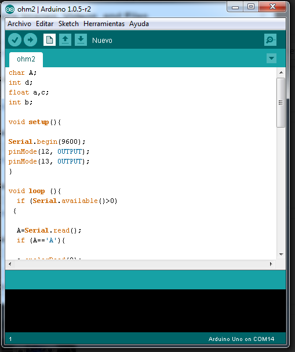295x352 pixels.
Task: Save sketch using down-arrow icon
Action: click(x=81, y=40)
